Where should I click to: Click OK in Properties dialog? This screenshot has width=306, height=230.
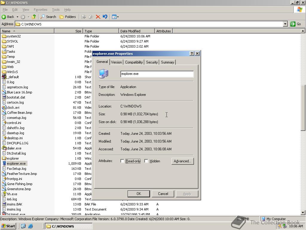(x=139, y=194)
